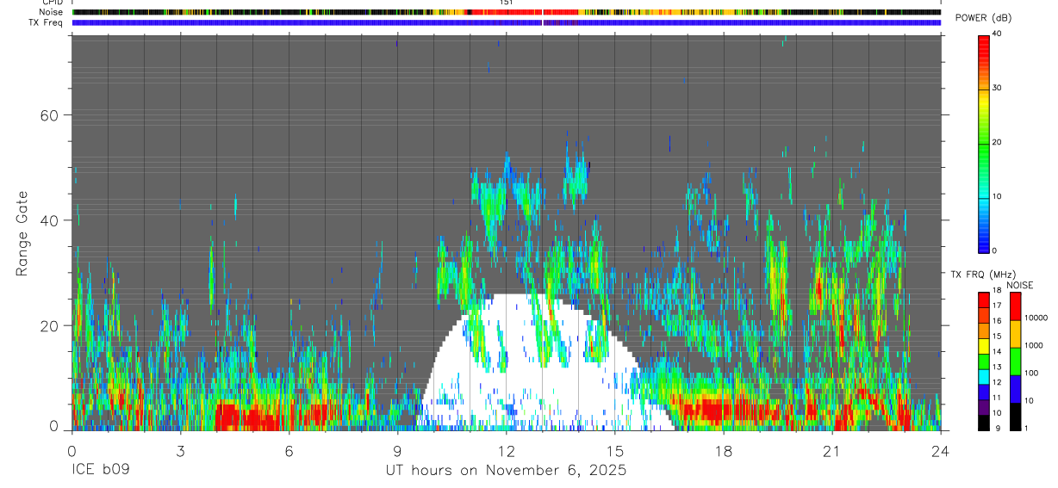The image size is (1058, 488).
Task: Click the 3 hour tick on UT axis
Action: click(x=180, y=451)
